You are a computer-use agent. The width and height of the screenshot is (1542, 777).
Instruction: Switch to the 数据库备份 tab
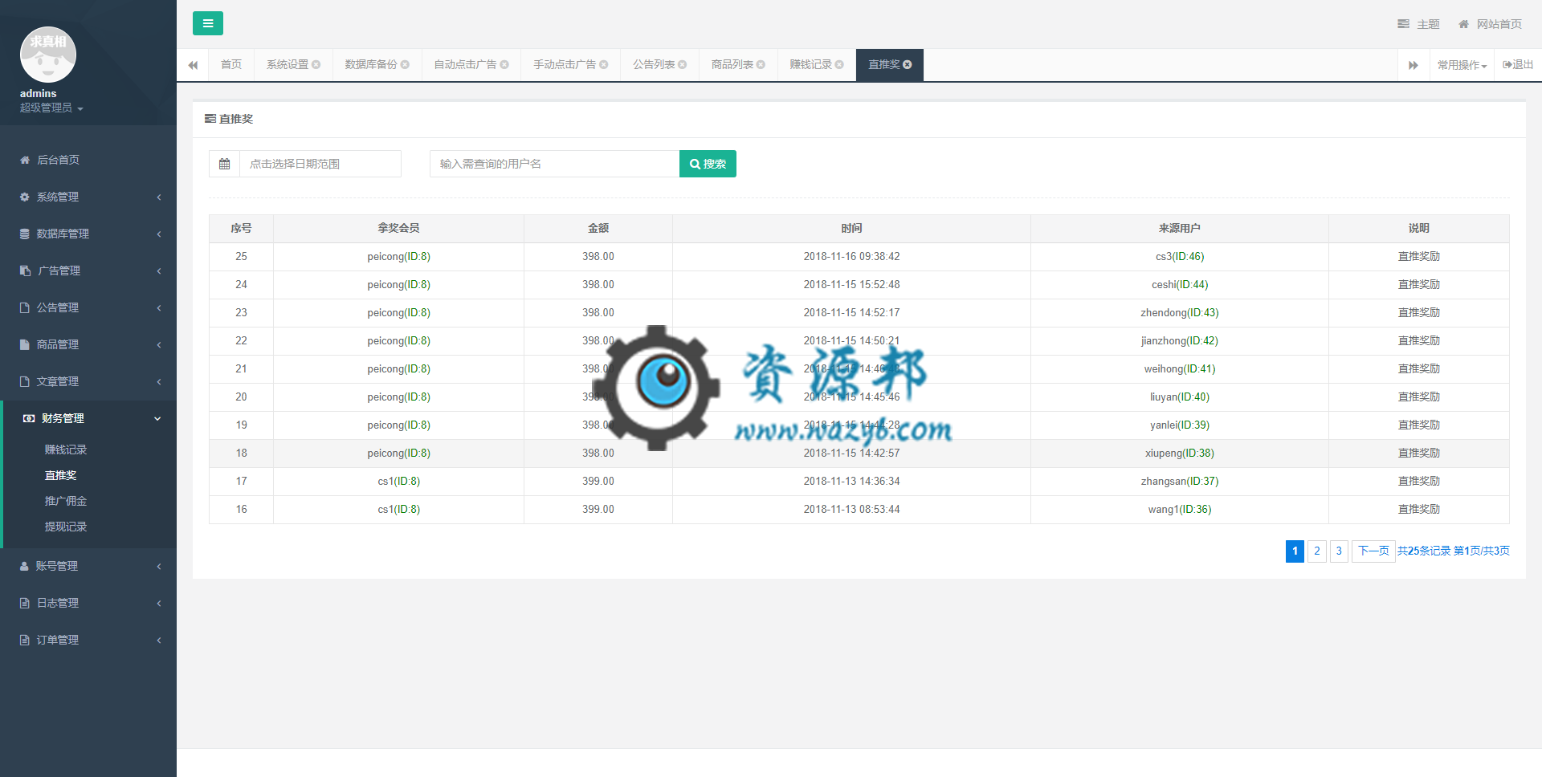coord(371,64)
